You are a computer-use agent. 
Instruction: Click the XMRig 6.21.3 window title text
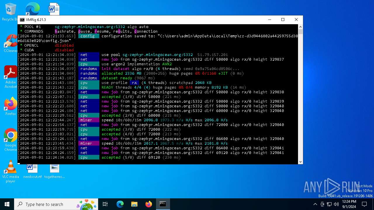36,20
